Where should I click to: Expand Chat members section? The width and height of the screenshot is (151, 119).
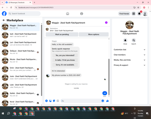tap(130, 55)
